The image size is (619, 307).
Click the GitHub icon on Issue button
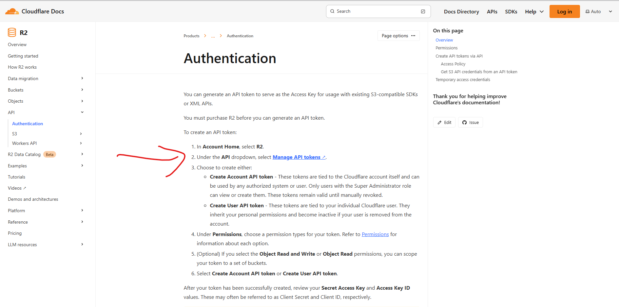tap(464, 123)
